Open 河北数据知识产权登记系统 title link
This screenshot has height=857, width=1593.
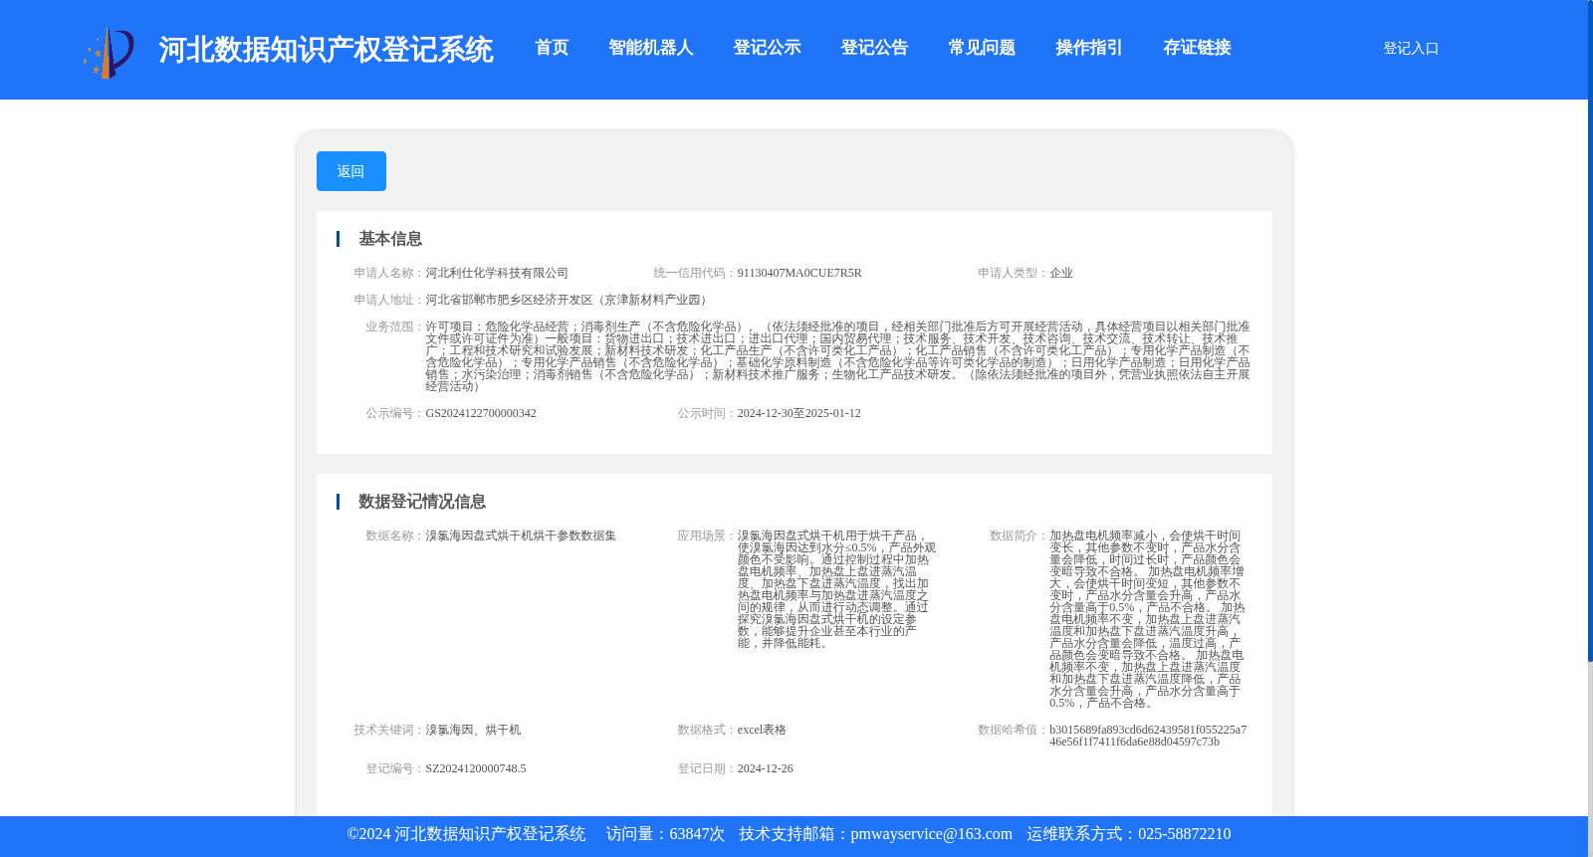(326, 50)
